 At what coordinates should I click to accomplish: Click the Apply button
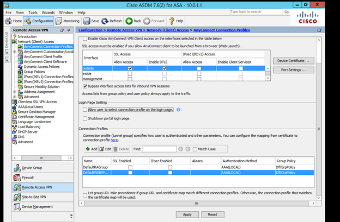coord(187,214)
